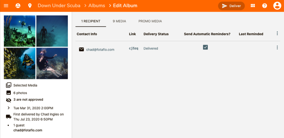Screen dimensions: 284x138
Task: Go to Albums in the breadcrumb
Action: pos(97,6)
